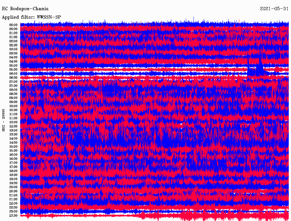Select the Applied filter WWSSN-SP text

coord(31,17)
